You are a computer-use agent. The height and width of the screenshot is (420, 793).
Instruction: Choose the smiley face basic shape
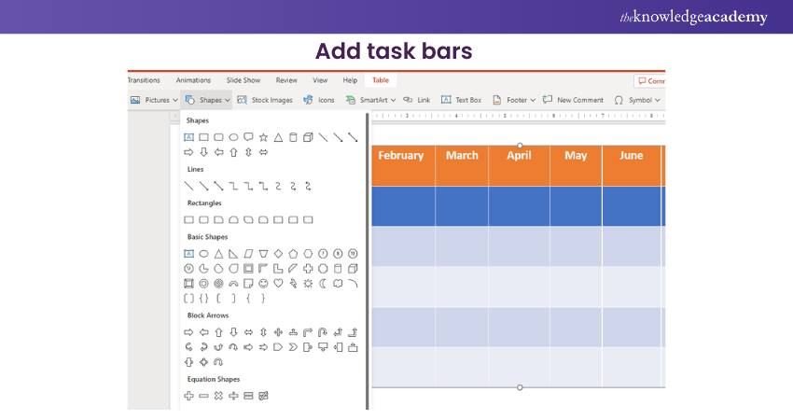pyautogui.click(x=263, y=283)
